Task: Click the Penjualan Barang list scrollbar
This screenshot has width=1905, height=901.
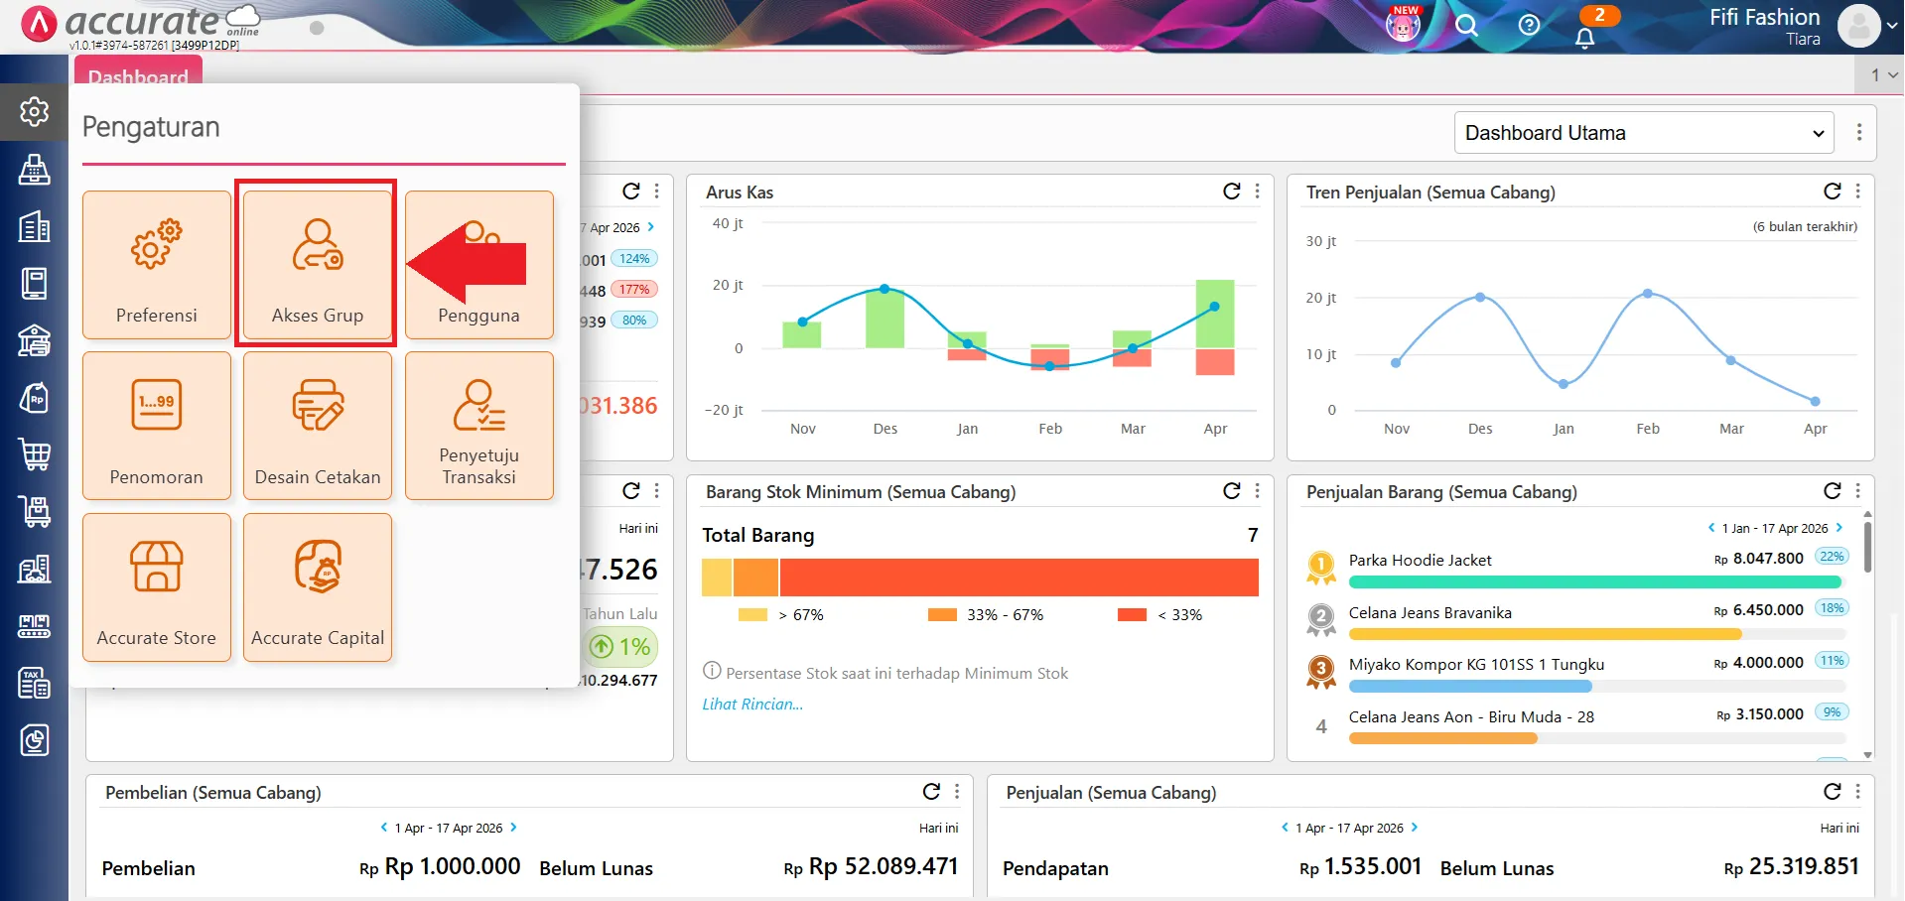Action: [1867, 546]
